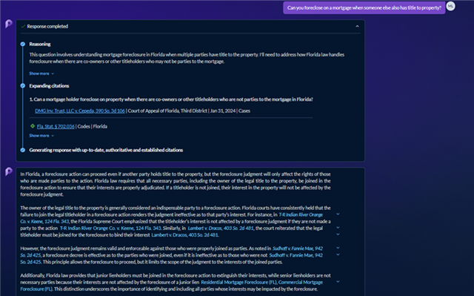The image size is (474, 296).
Task: Click the ML user avatar
Action: [450, 6]
